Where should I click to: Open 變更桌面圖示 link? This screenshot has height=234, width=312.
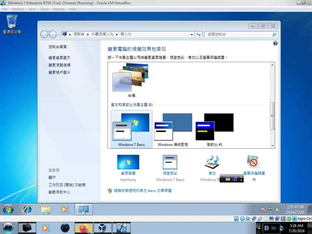[59, 58]
